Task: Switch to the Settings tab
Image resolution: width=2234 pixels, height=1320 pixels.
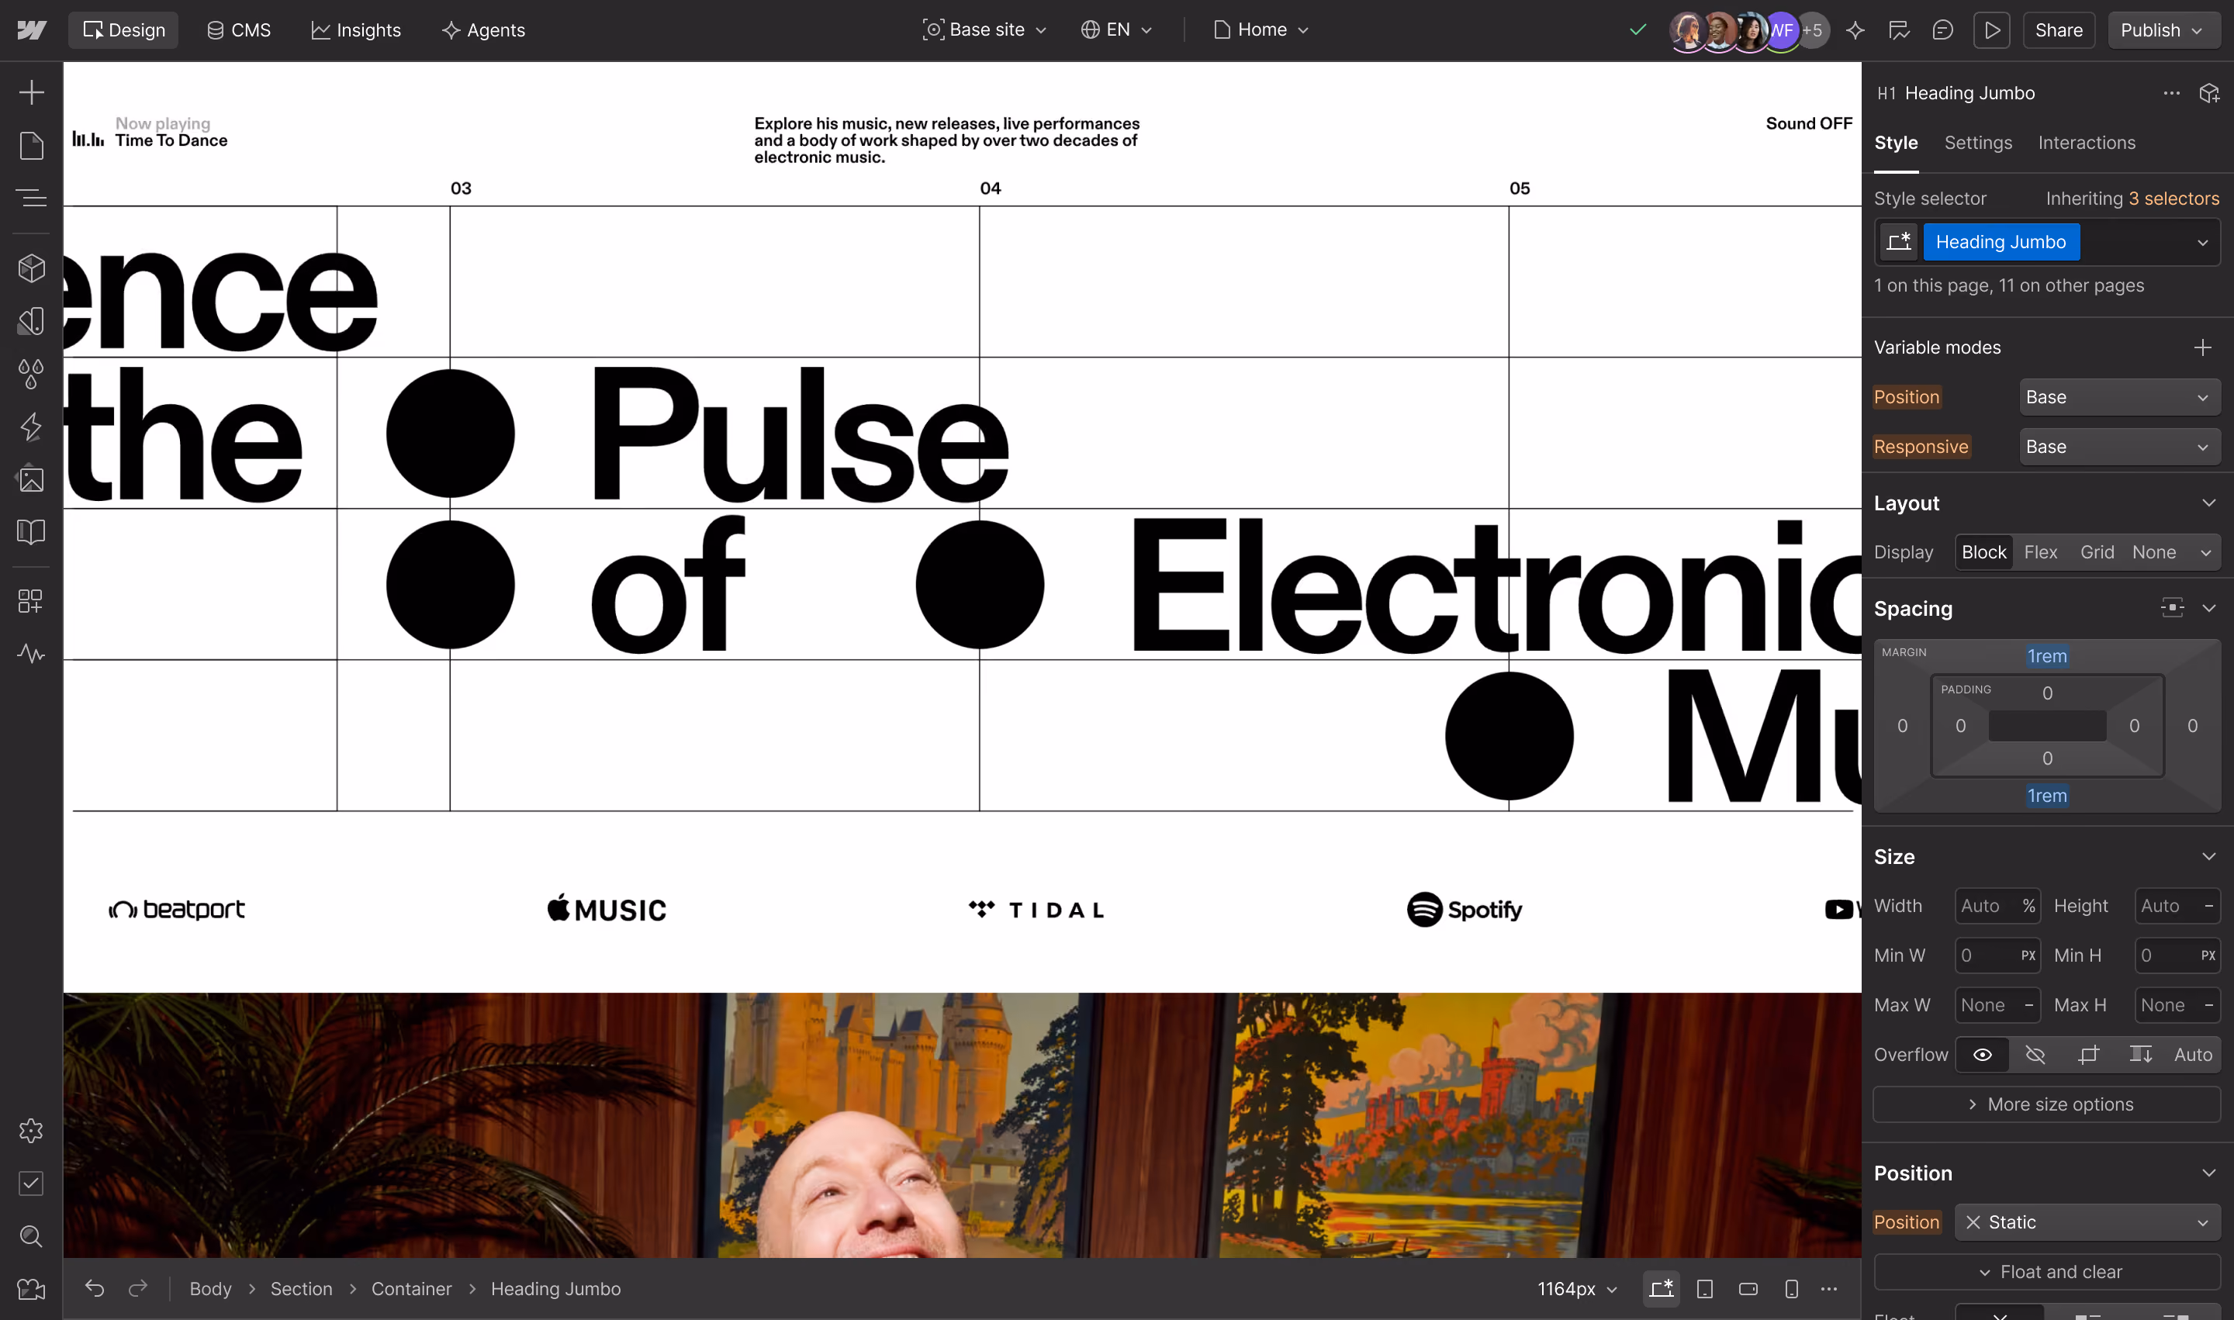Action: (1978, 143)
